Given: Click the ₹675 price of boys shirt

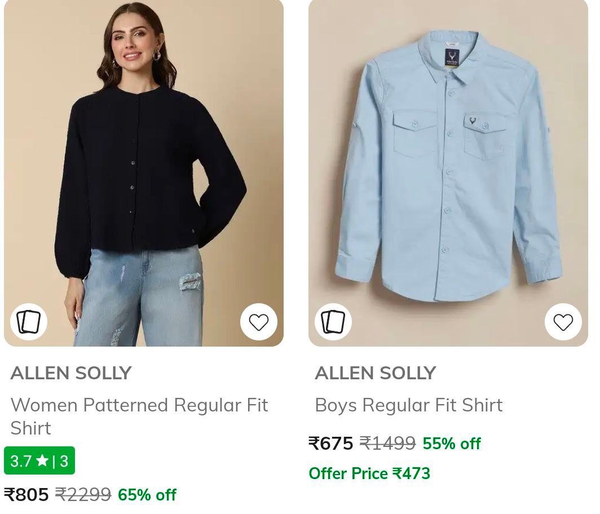Looking at the screenshot, I should pyautogui.click(x=331, y=444).
